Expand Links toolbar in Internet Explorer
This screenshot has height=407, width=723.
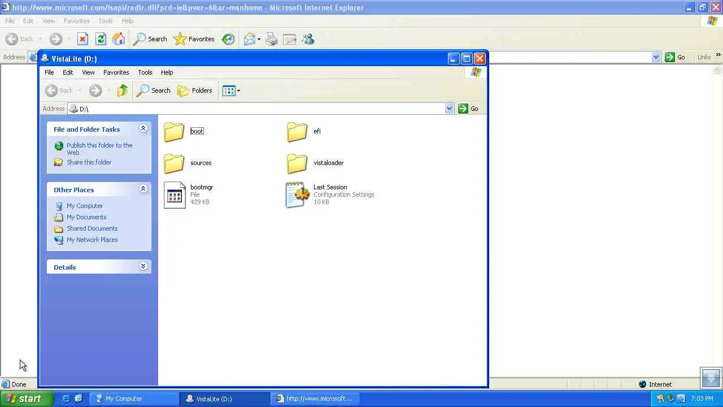[718, 55]
